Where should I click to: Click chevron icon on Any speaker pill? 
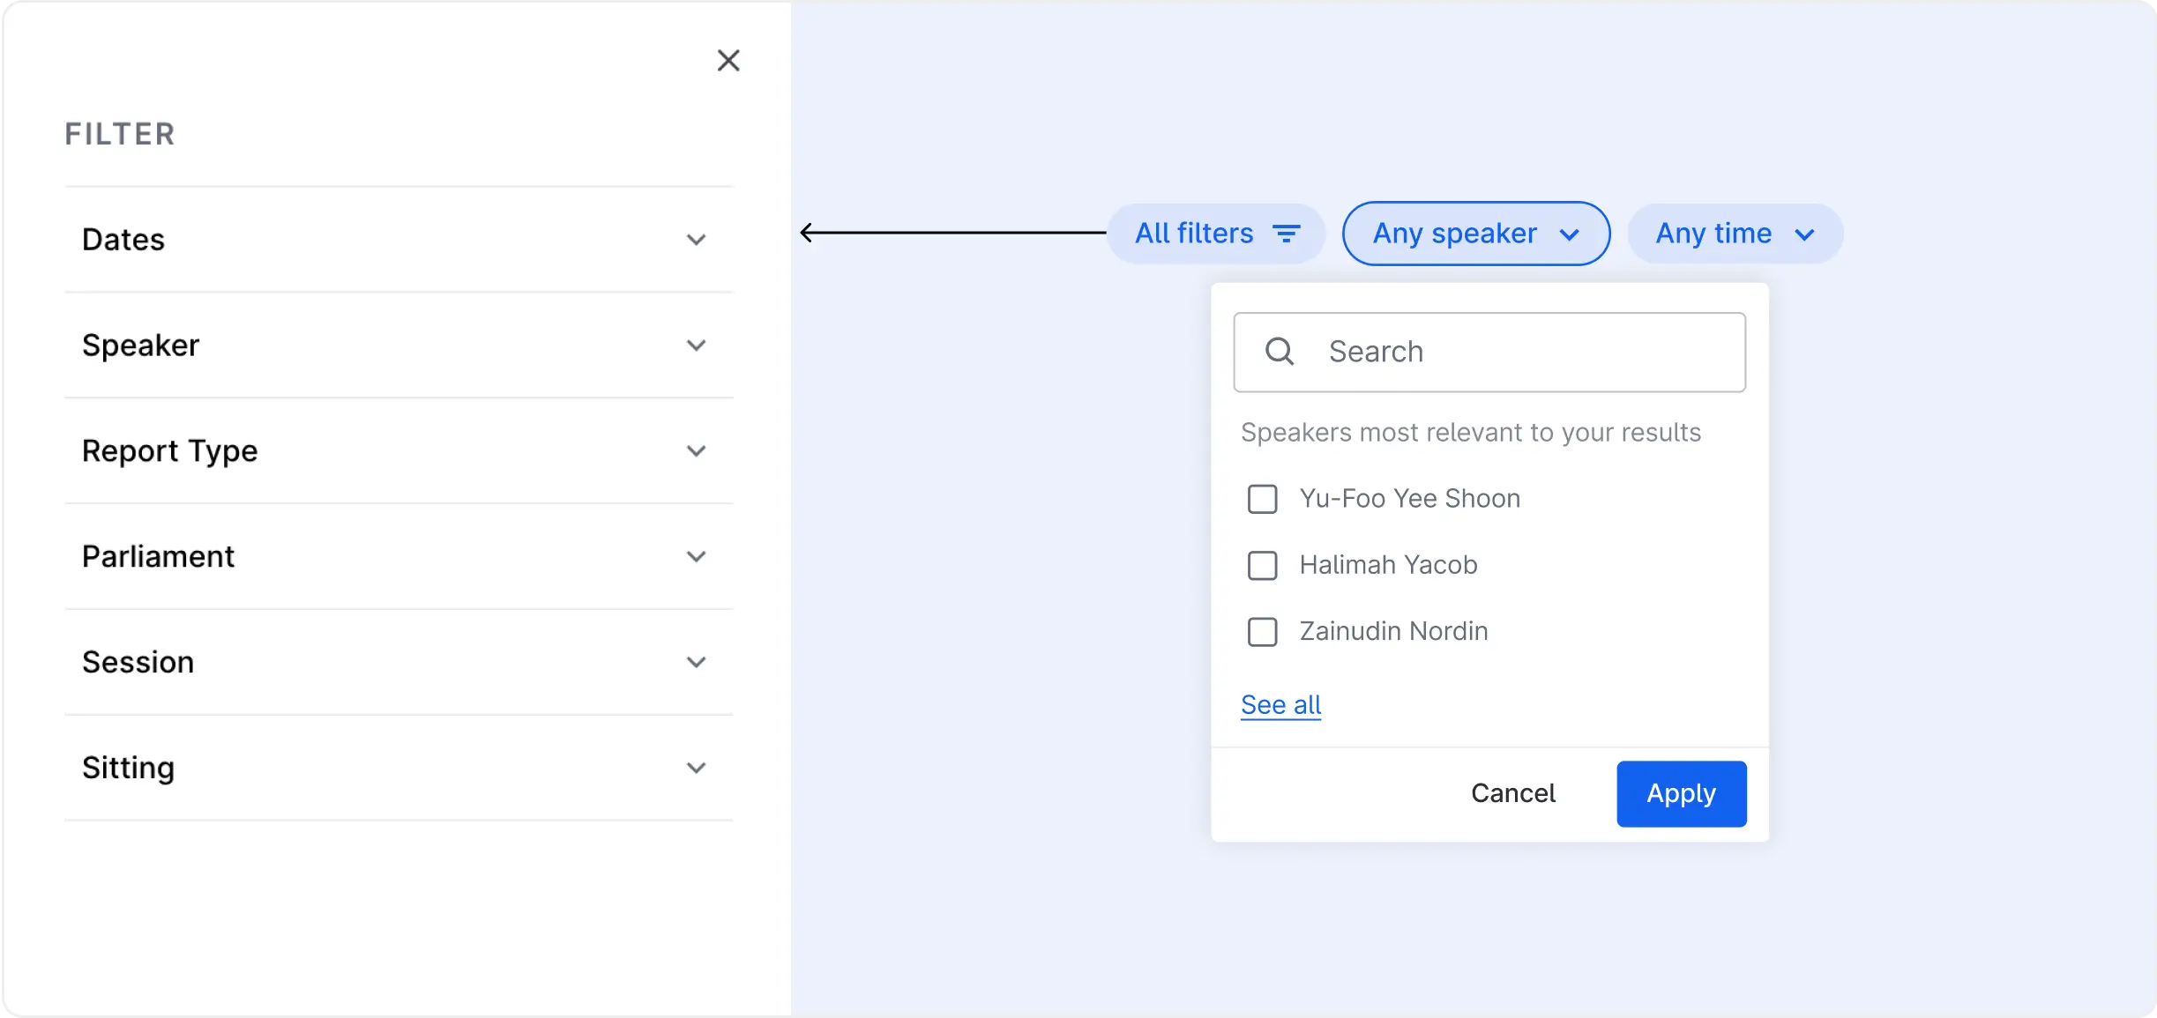1569,234
